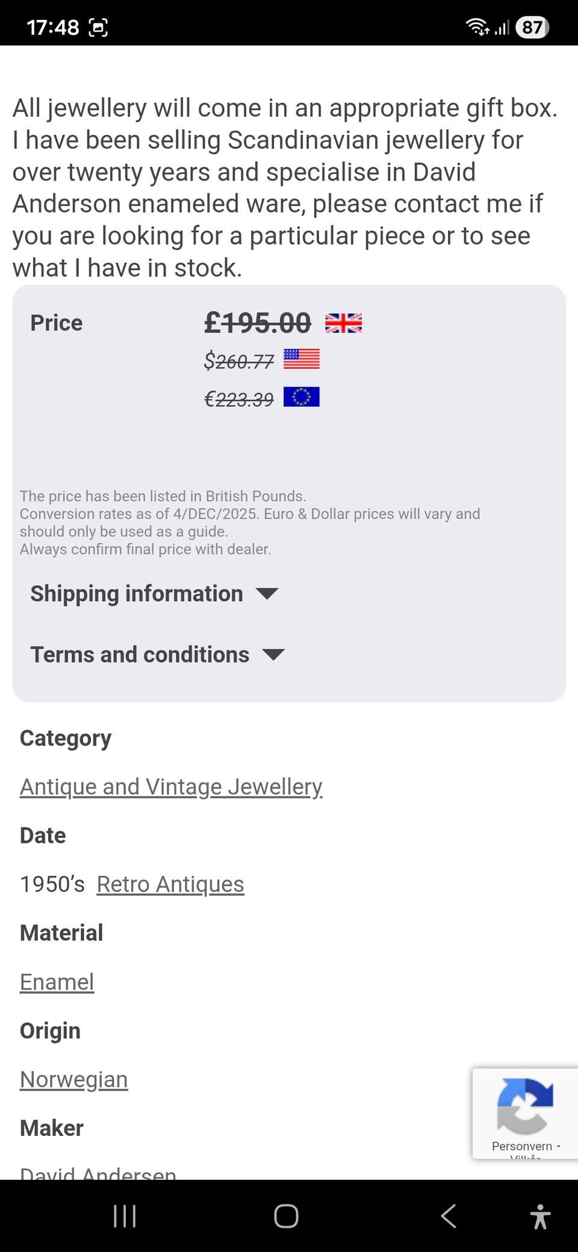Tap the Wi-Fi status icon
Viewport: 578px width, 1252px height.
(x=477, y=27)
